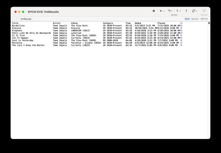Switch to the Source view tab
Image resolution: width=221 pixels, height=153 pixels.
coord(195,19)
